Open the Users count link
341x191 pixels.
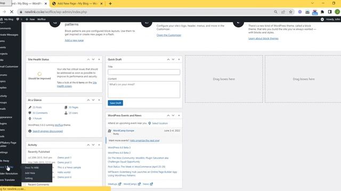(73, 113)
